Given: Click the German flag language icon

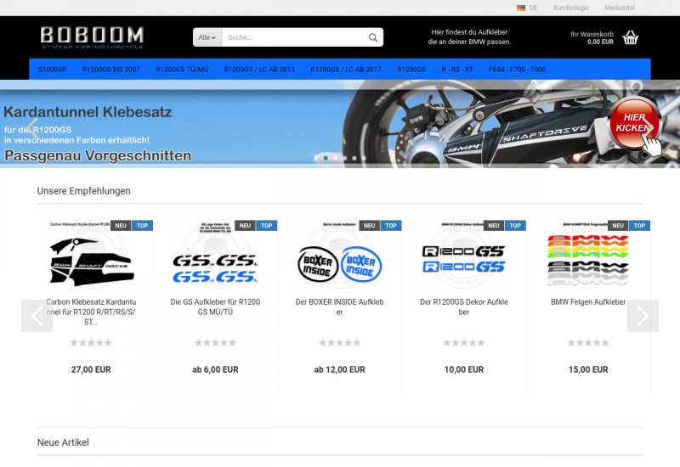Looking at the screenshot, I should [x=520, y=8].
